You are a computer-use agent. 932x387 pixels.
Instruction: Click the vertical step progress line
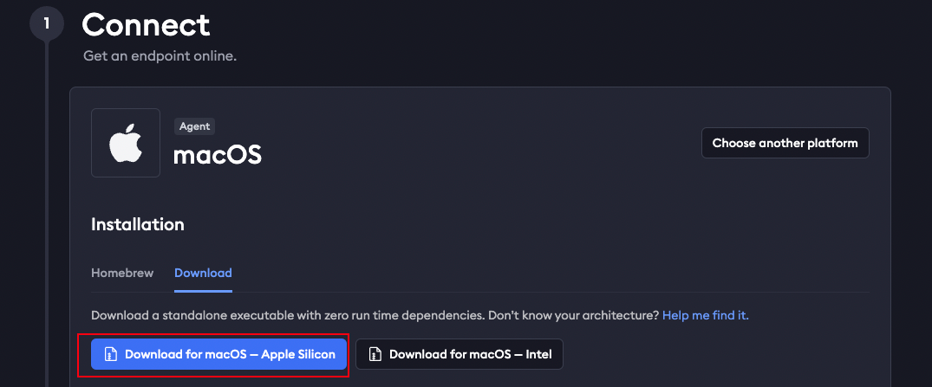tap(46, 214)
